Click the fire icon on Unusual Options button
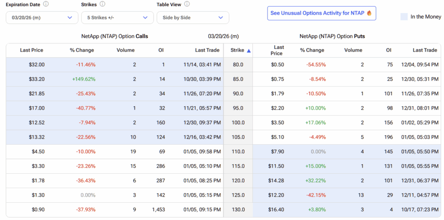Viewport: 444px width, 220px height. tap(369, 13)
